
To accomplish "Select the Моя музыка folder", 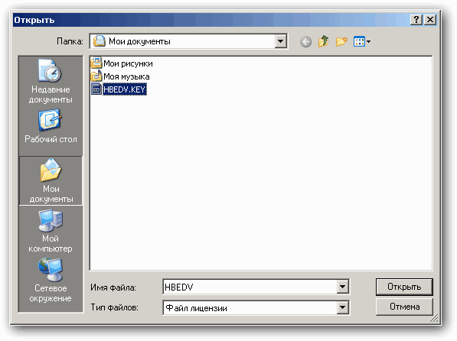I will [120, 76].
